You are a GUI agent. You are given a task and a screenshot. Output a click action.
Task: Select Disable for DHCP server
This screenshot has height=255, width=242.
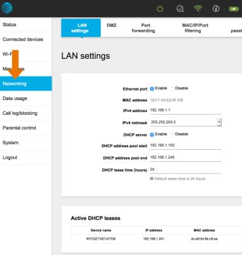click(172, 135)
